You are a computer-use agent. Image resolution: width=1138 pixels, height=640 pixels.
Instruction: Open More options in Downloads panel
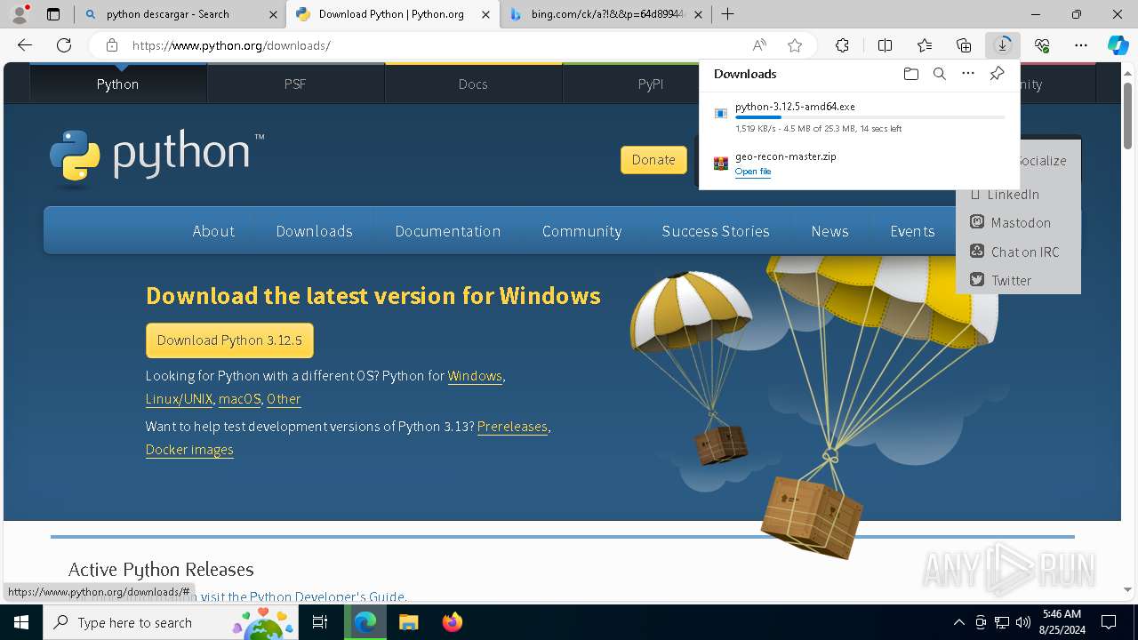point(968,74)
